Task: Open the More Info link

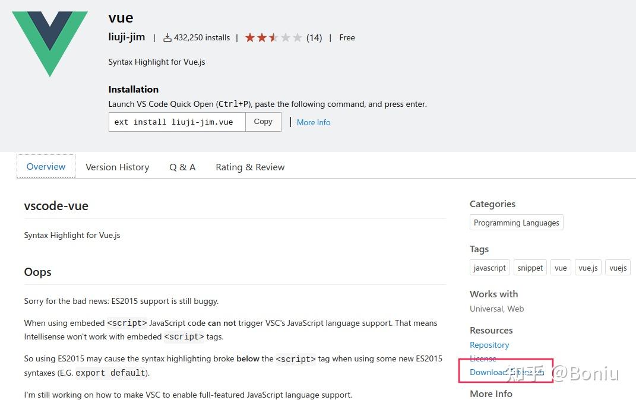Action: 314,122
